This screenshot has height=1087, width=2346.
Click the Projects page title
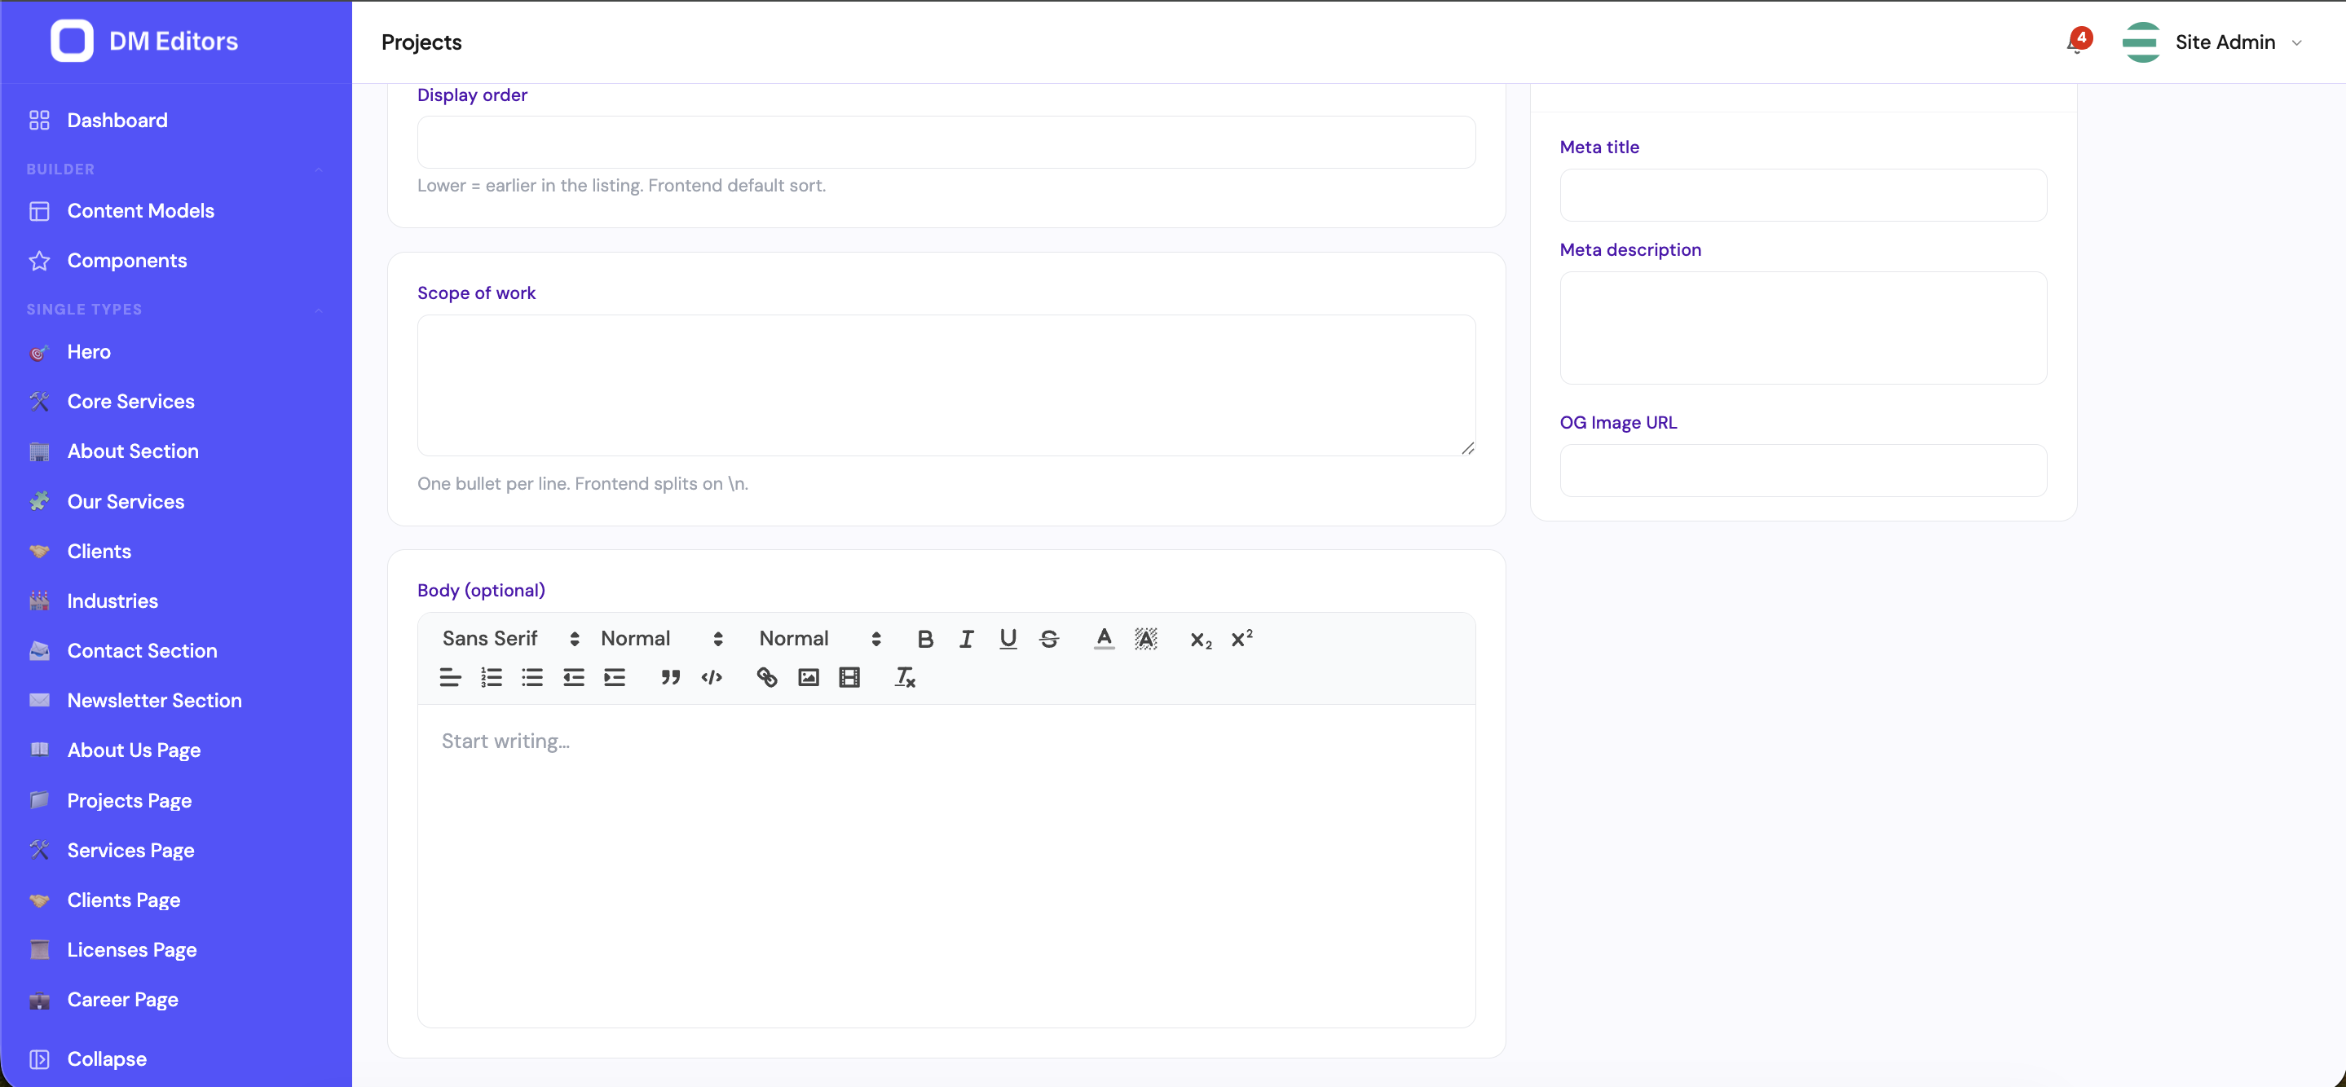421,42
